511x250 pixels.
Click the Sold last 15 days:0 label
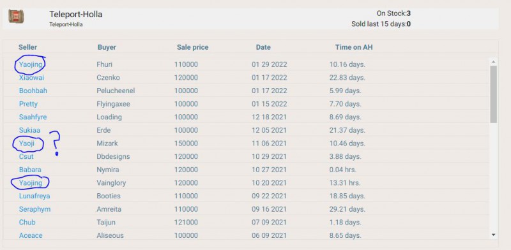pos(381,24)
